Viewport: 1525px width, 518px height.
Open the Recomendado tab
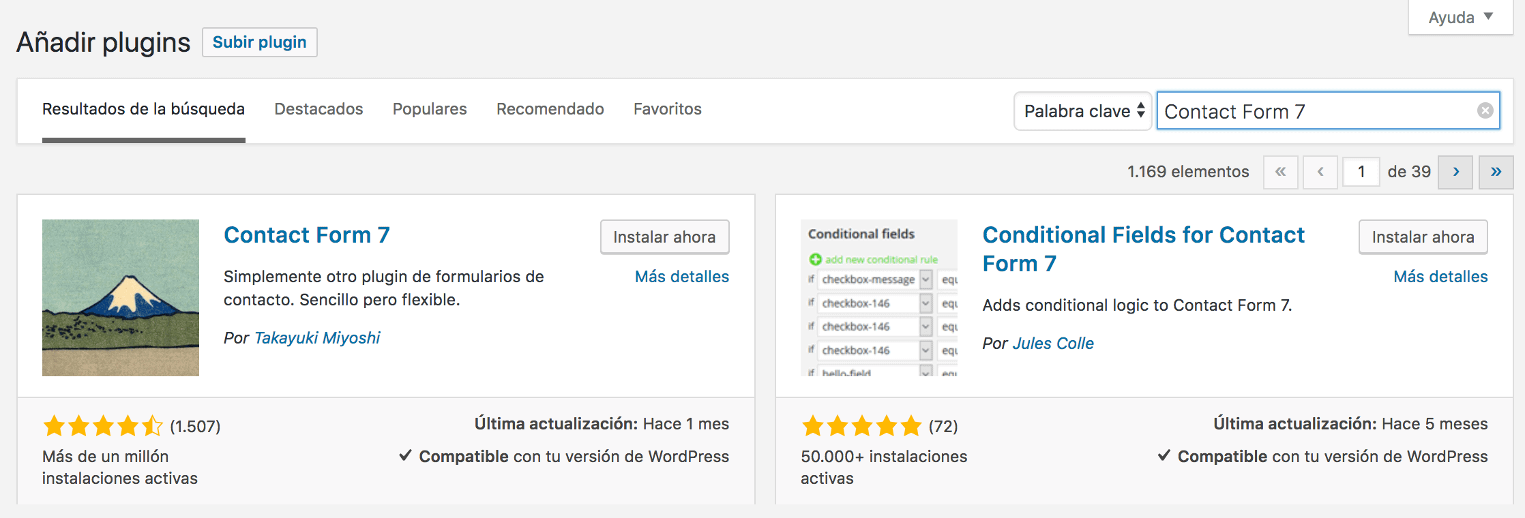pos(550,109)
